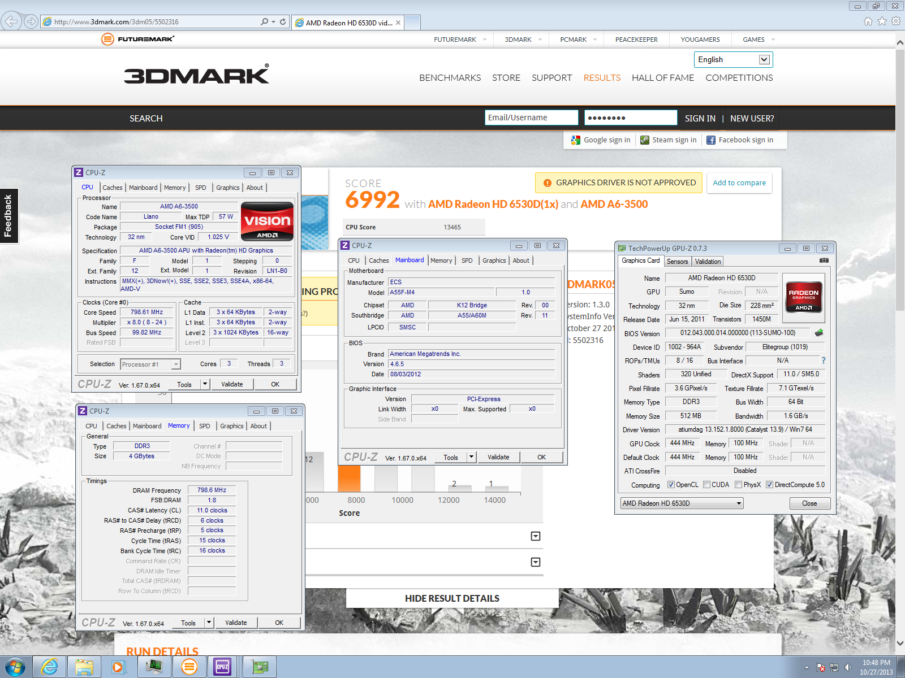Open the Processor #1 selection dropdown
The width and height of the screenshot is (905, 678).
coord(150,364)
